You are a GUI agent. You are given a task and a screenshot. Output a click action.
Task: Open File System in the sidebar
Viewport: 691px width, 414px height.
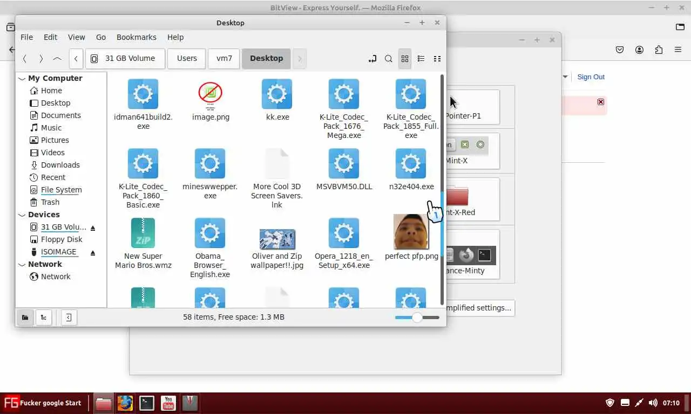click(x=61, y=190)
